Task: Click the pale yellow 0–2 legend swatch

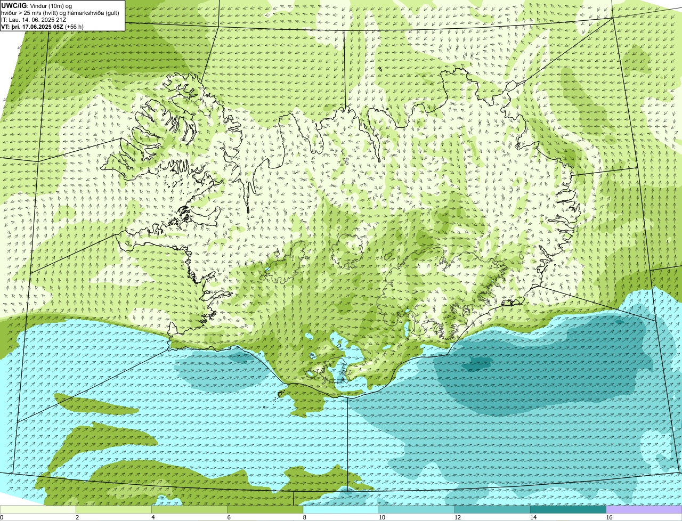Action: click(x=38, y=509)
